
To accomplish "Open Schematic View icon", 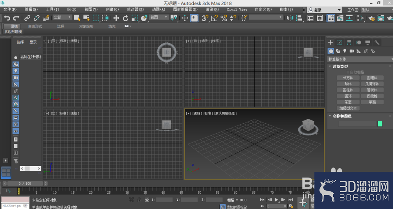I will [x=349, y=18].
